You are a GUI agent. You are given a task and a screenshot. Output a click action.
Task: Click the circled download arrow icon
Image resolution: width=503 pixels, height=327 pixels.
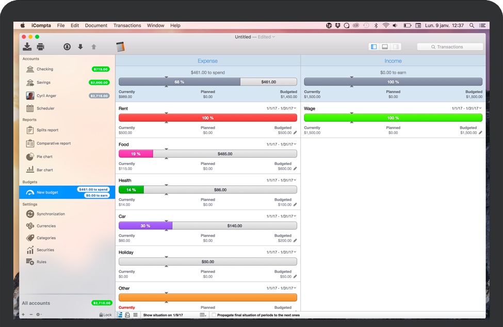pyautogui.click(x=67, y=47)
